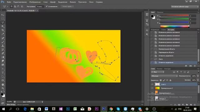Open the Paragraph panel from the dock
Viewport: 200px width, 112px height.
pos(147,34)
